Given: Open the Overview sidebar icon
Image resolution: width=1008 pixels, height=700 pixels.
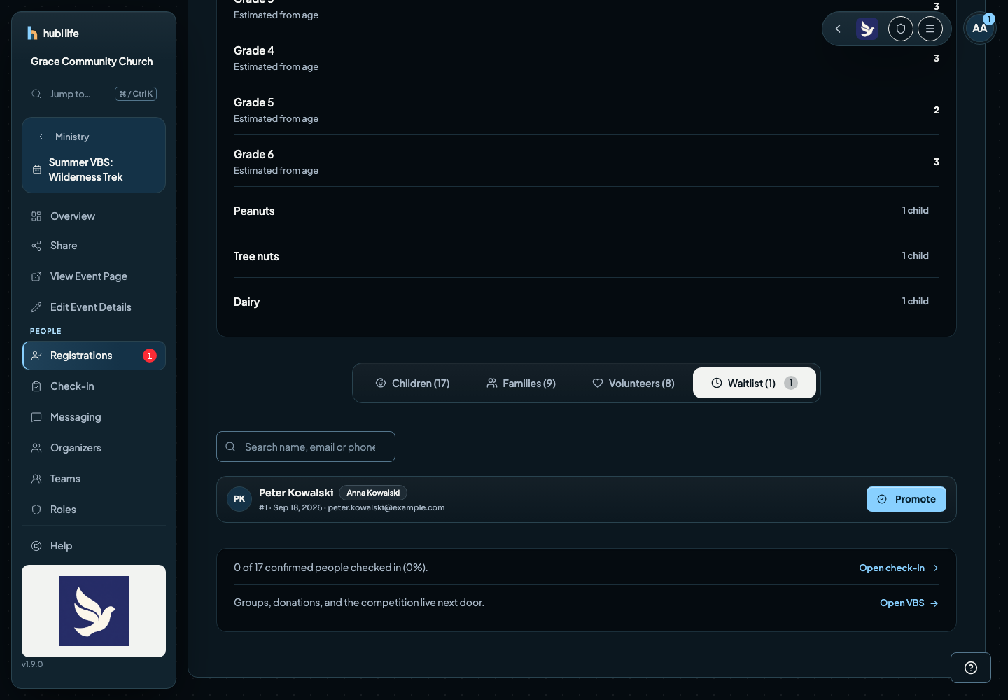Looking at the screenshot, I should pos(36,216).
